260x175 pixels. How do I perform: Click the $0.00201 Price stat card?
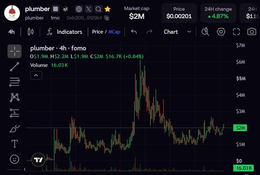(x=179, y=13)
